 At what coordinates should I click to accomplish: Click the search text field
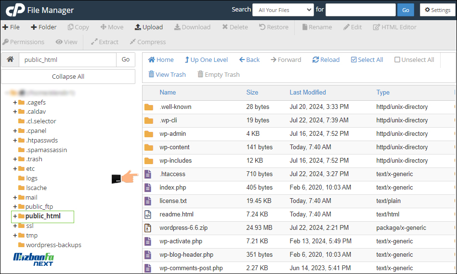(361, 10)
